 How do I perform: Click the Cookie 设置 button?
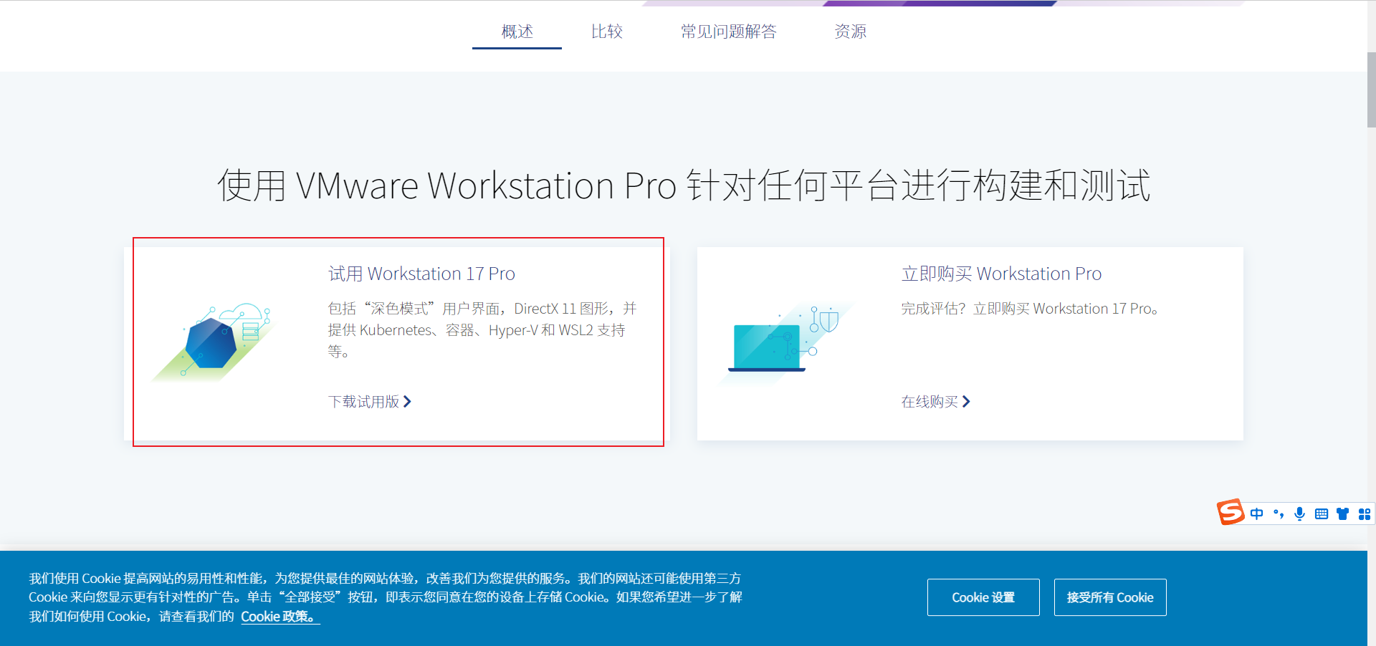983,597
